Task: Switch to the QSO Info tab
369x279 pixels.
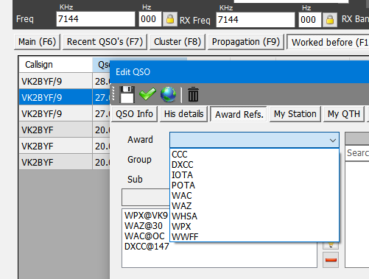Action: pos(134,114)
